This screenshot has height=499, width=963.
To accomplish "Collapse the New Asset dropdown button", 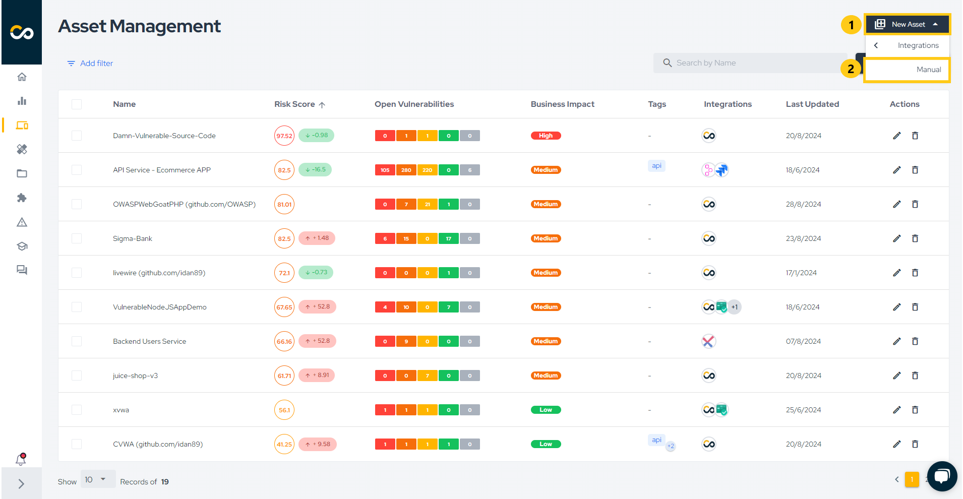I will 908,24.
